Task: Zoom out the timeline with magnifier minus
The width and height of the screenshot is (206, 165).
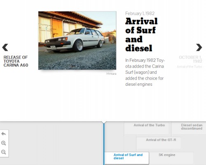Action: tap(4, 152)
